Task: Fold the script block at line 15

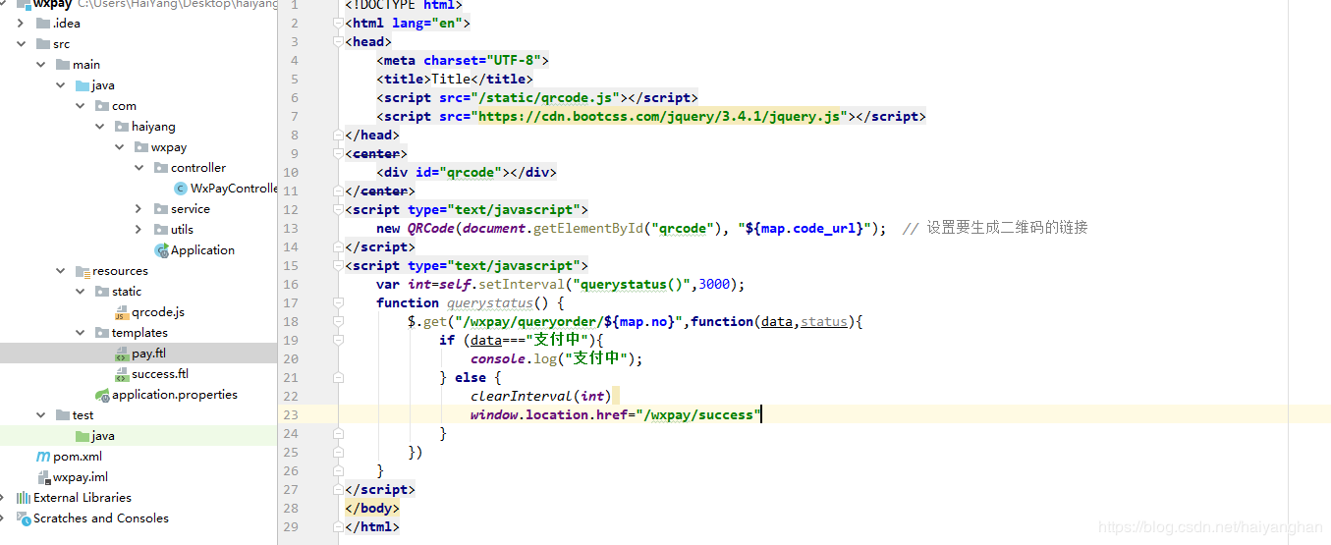Action: pyautogui.click(x=337, y=265)
